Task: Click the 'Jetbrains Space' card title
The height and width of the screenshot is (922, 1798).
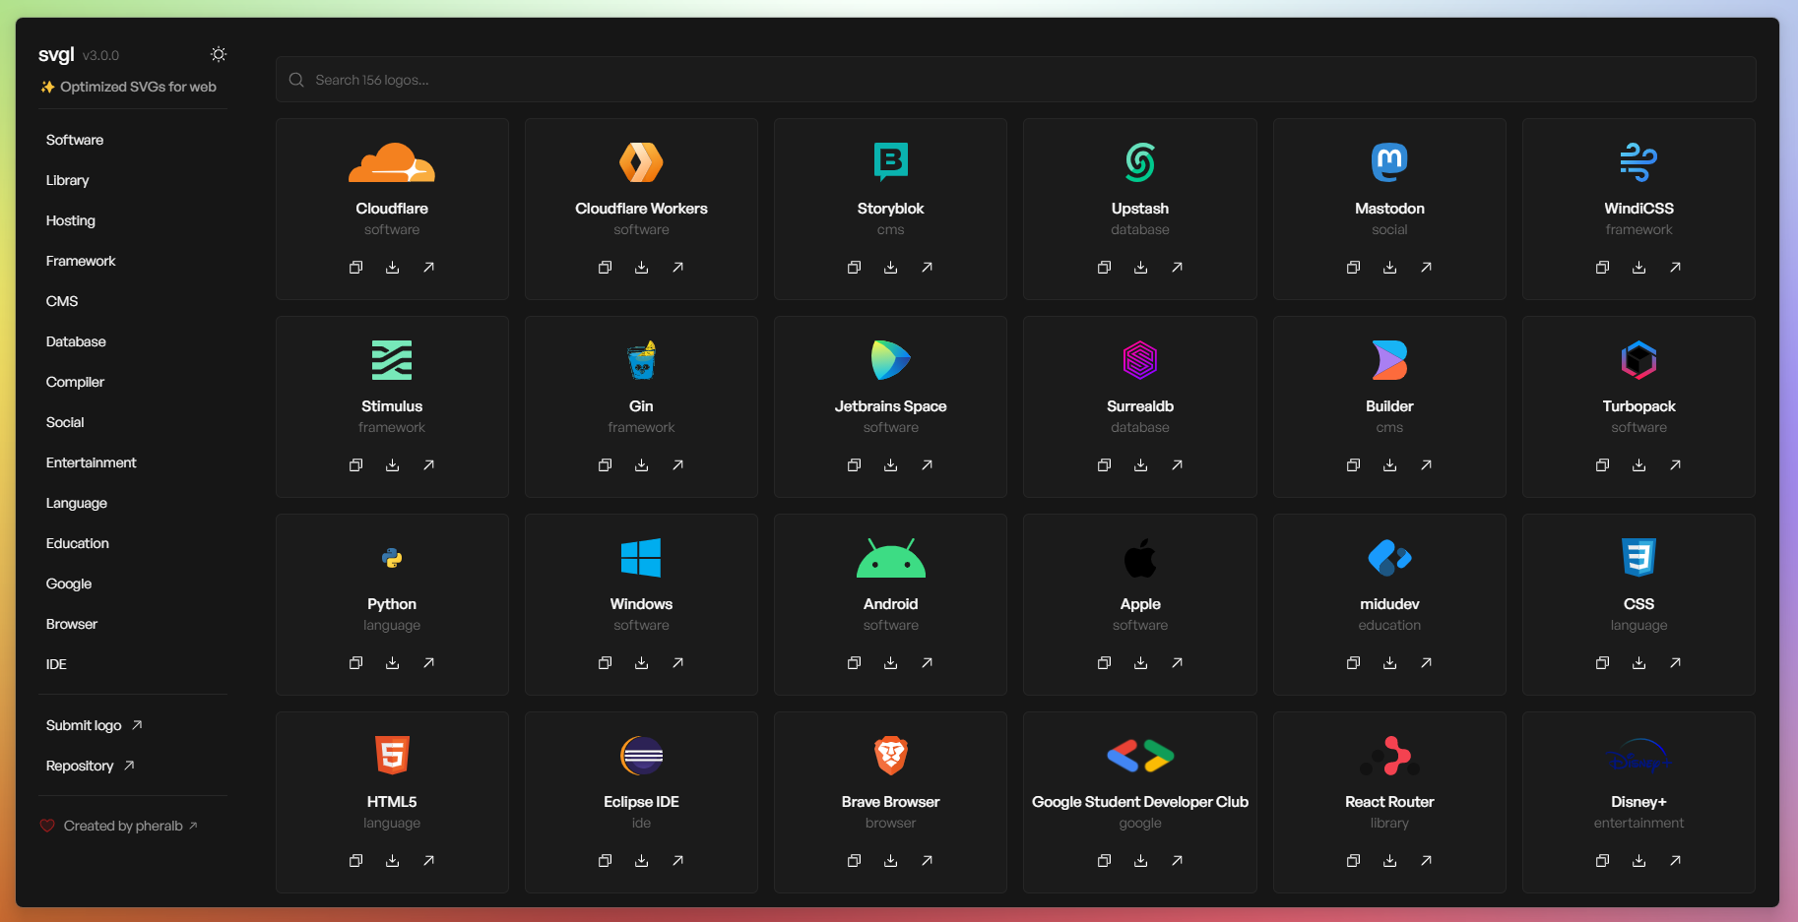Action: pyautogui.click(x=890, y=406)
